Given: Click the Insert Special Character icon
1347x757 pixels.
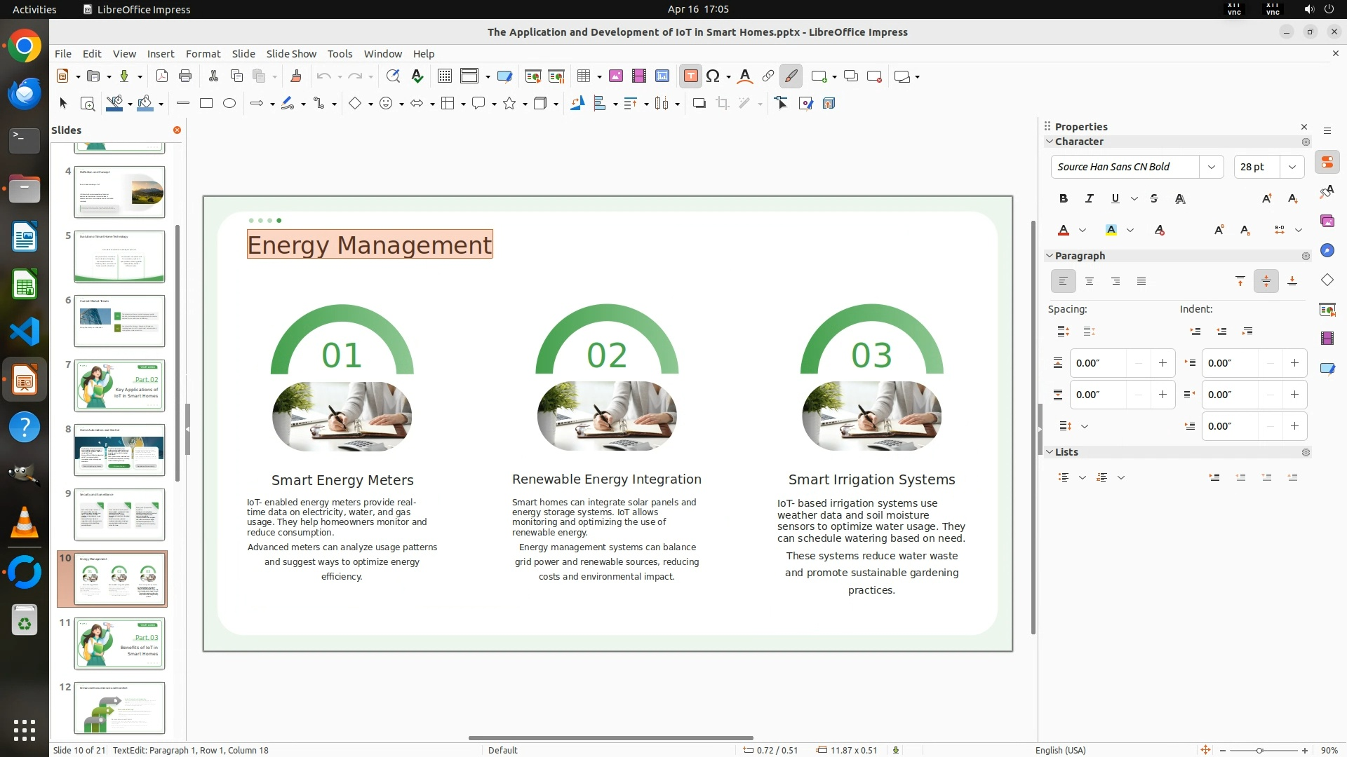Looking at the screenshot, I should pos(713,76).
